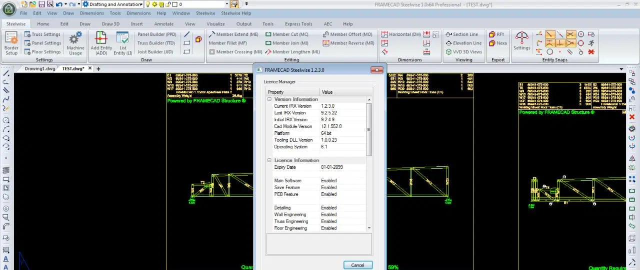
Task: Click Truss Builder (TTD)
Action: [156, 43]
